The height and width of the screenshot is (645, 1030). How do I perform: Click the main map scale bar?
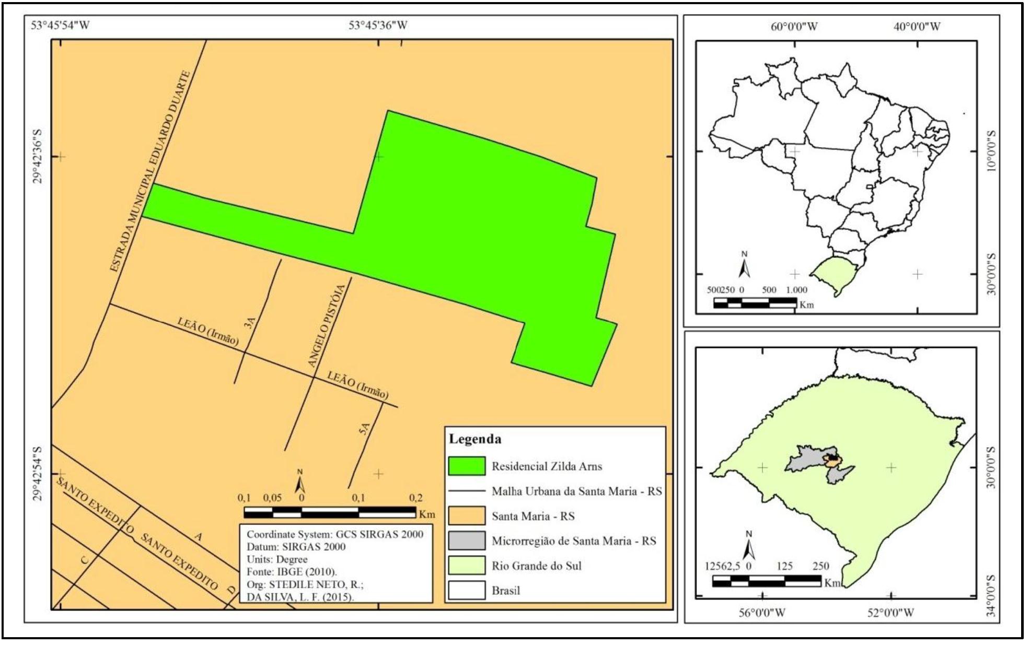point(330,512)
